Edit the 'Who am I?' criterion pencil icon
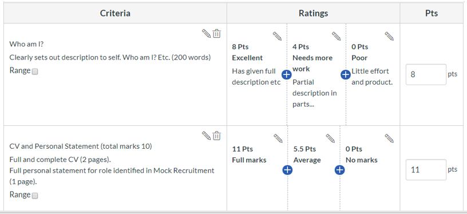This screenshot has width=467, height=214. 206,34
